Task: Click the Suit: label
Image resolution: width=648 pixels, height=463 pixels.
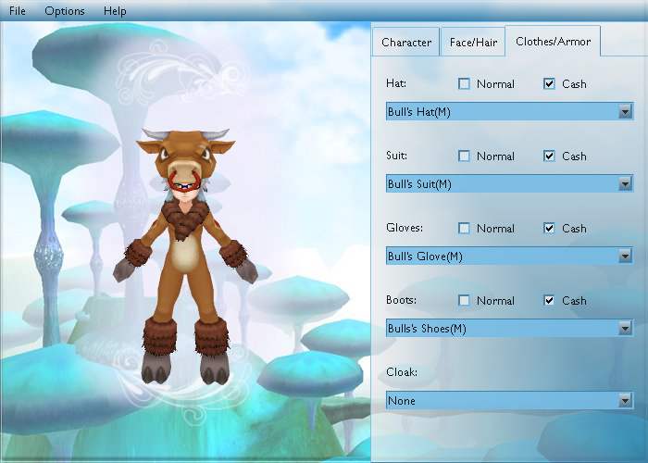Action: [396, 156]
